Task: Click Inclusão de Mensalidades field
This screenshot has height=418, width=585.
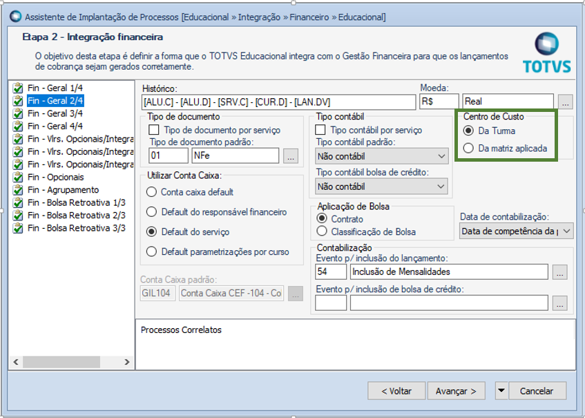Action: pos(449,272)
